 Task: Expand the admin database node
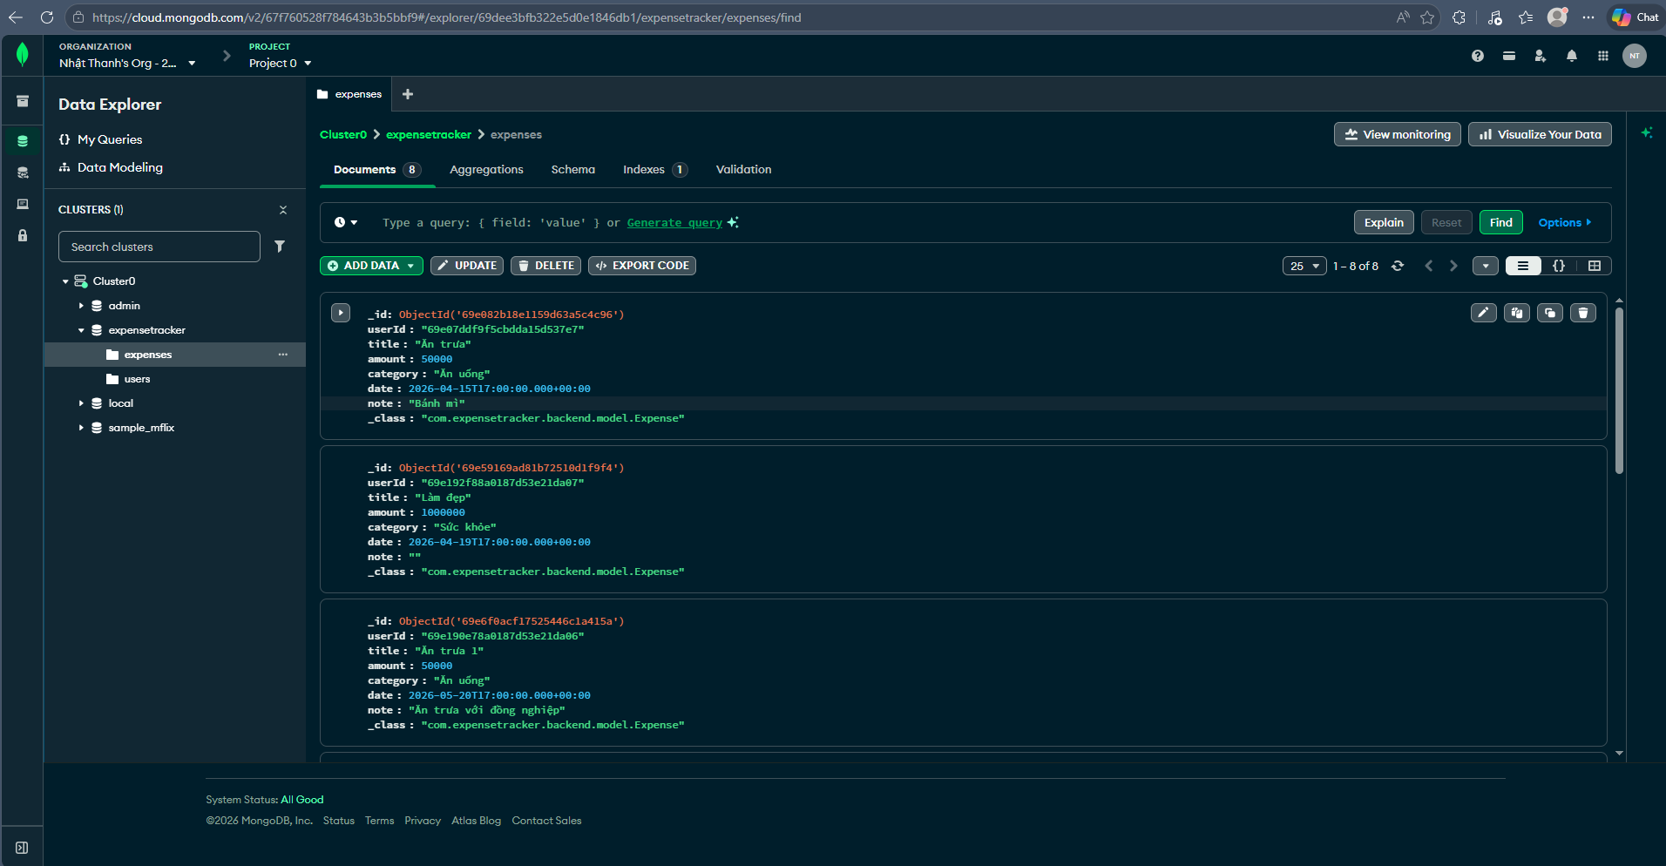81,306
